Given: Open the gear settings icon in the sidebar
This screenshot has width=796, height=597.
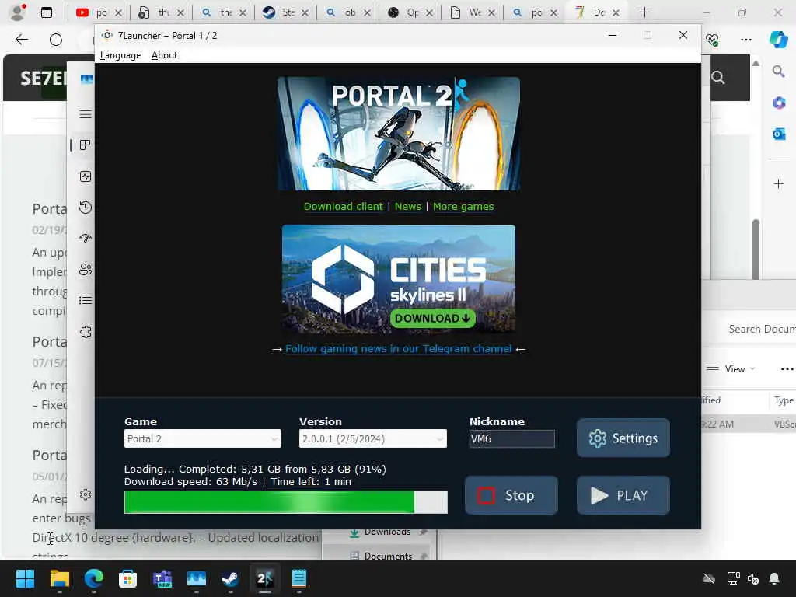Looking at the screenshot, I should click(x=86, y=494).
